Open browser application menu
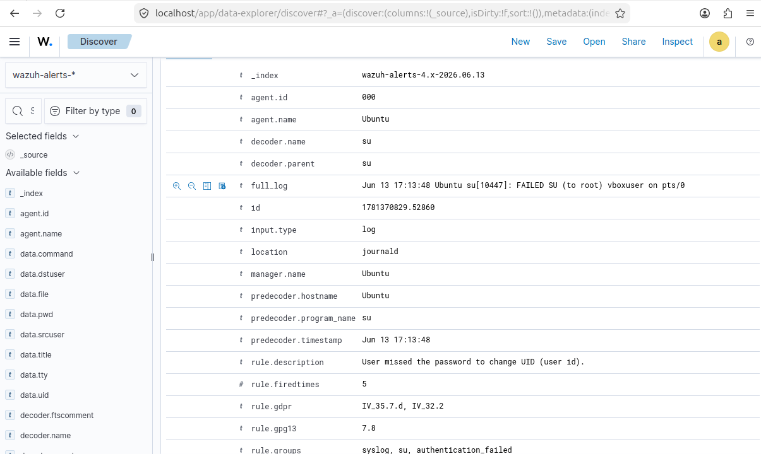The height and width of the screenshot is (454, 761). tap(750, 13)
